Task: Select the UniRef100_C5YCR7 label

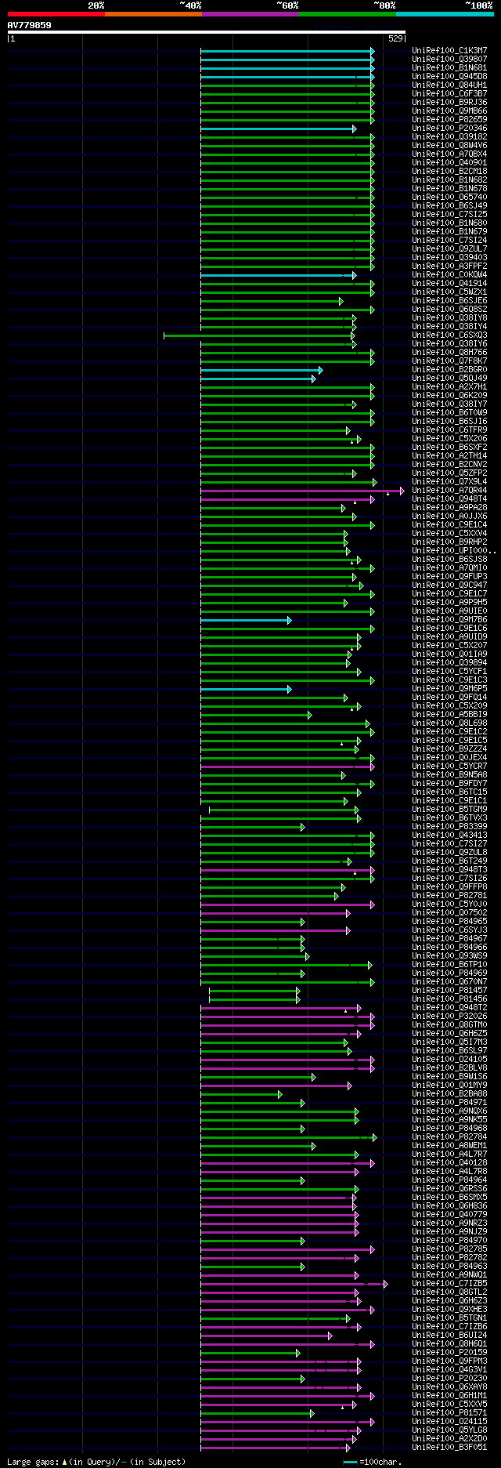Action: click(449, 767)
